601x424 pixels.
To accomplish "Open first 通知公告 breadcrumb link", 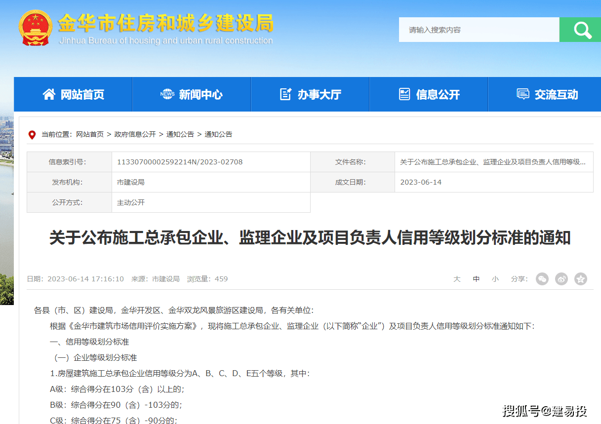I will (x=180, y=134).
